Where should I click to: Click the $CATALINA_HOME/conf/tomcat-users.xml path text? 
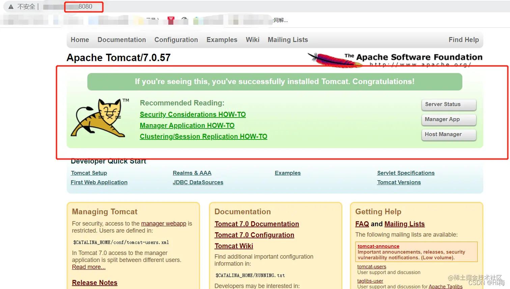[x=121, y=242]
